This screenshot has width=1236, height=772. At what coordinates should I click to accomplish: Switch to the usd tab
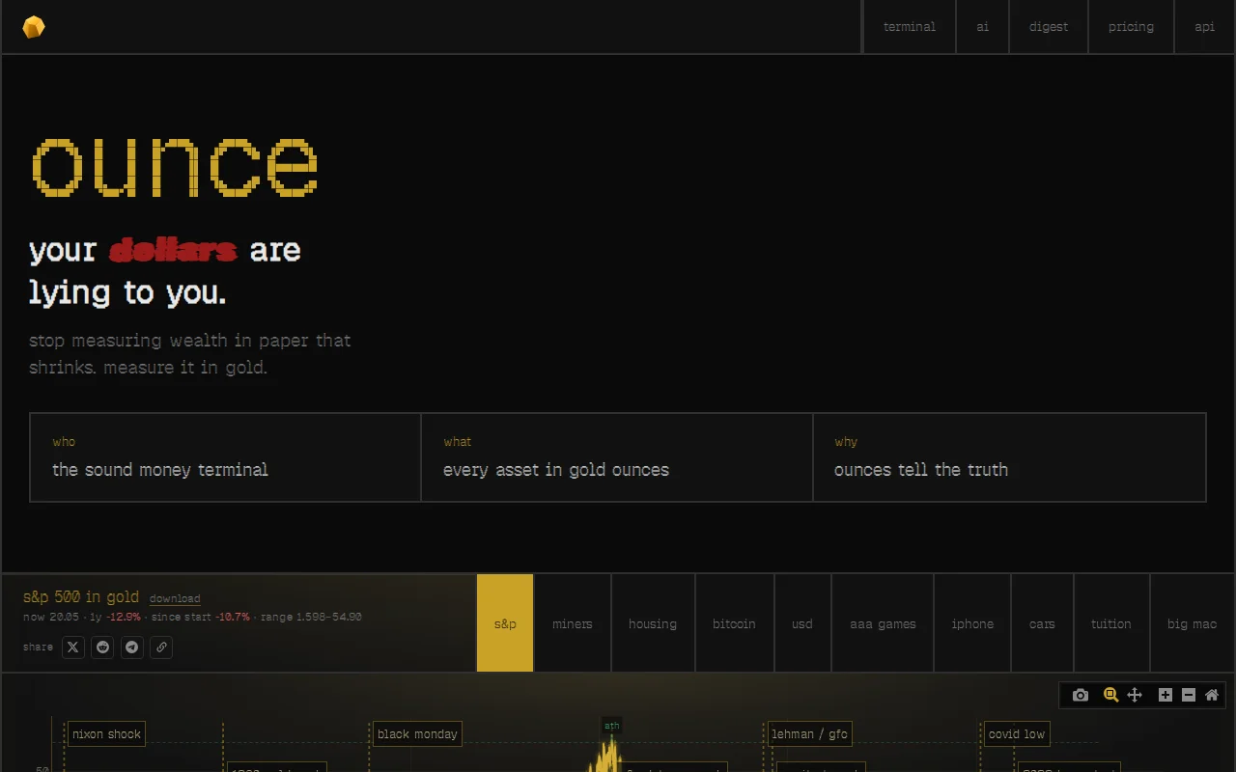tap(802, 623)
